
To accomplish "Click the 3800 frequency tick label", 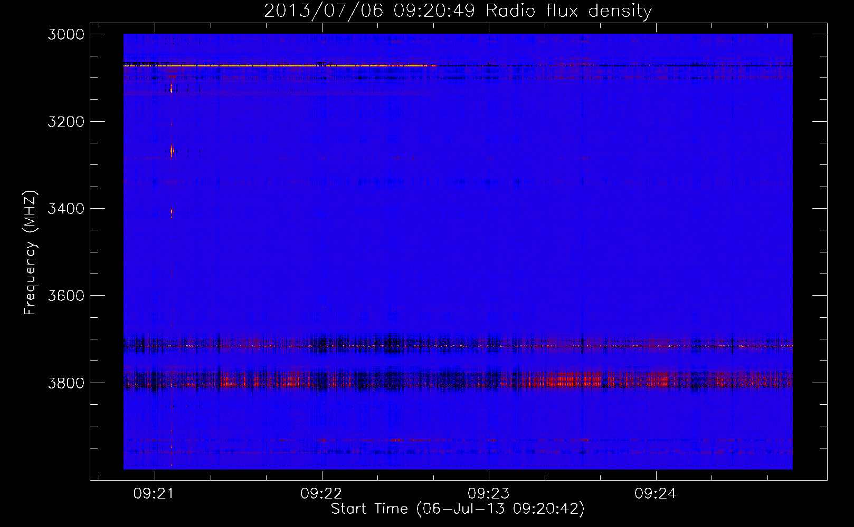I will click(x=66, y=383).
